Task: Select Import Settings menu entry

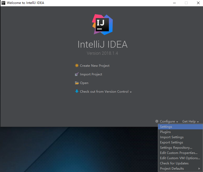Action: point(180,137)
